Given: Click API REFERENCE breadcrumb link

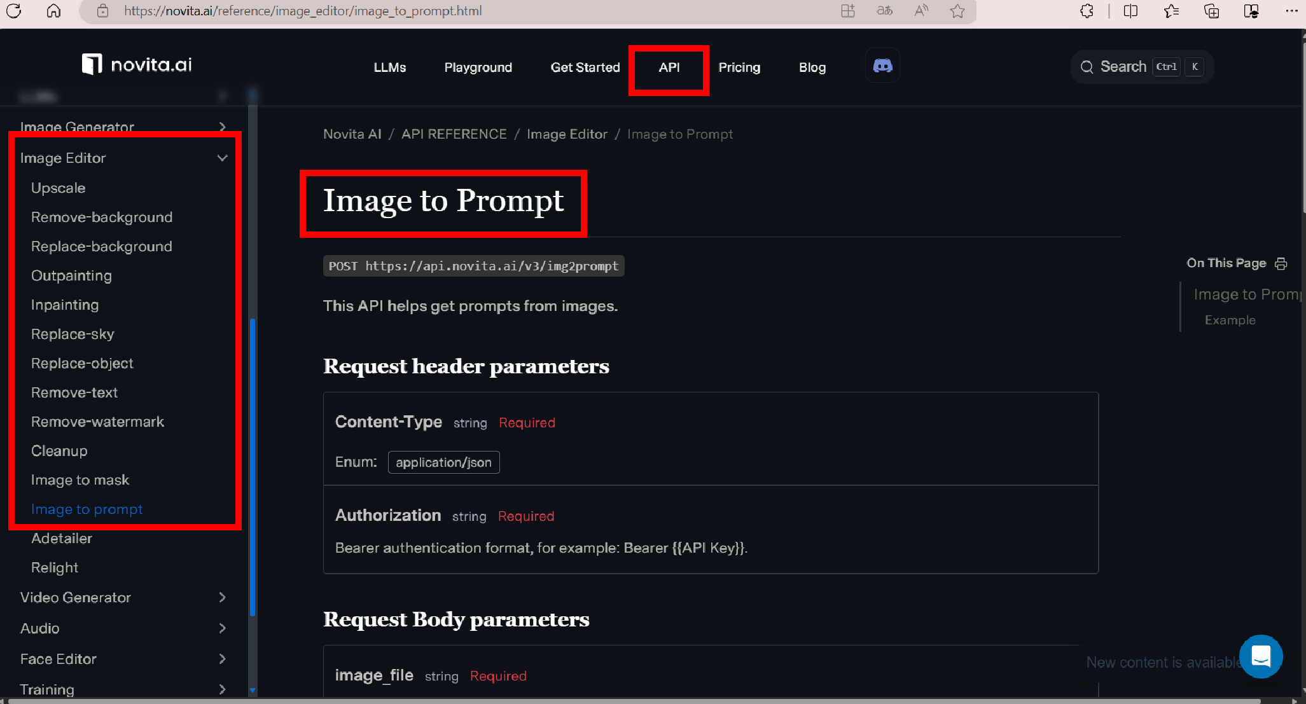Looking at the screenshot, I should pyautogui.click(x=454, y=134).
